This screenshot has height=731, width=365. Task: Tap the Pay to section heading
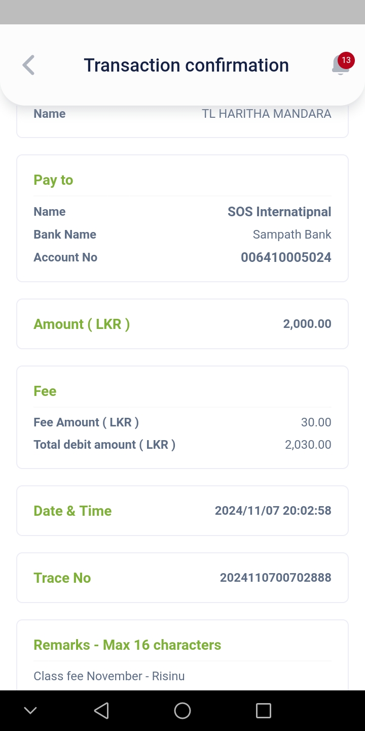point(53,180)
